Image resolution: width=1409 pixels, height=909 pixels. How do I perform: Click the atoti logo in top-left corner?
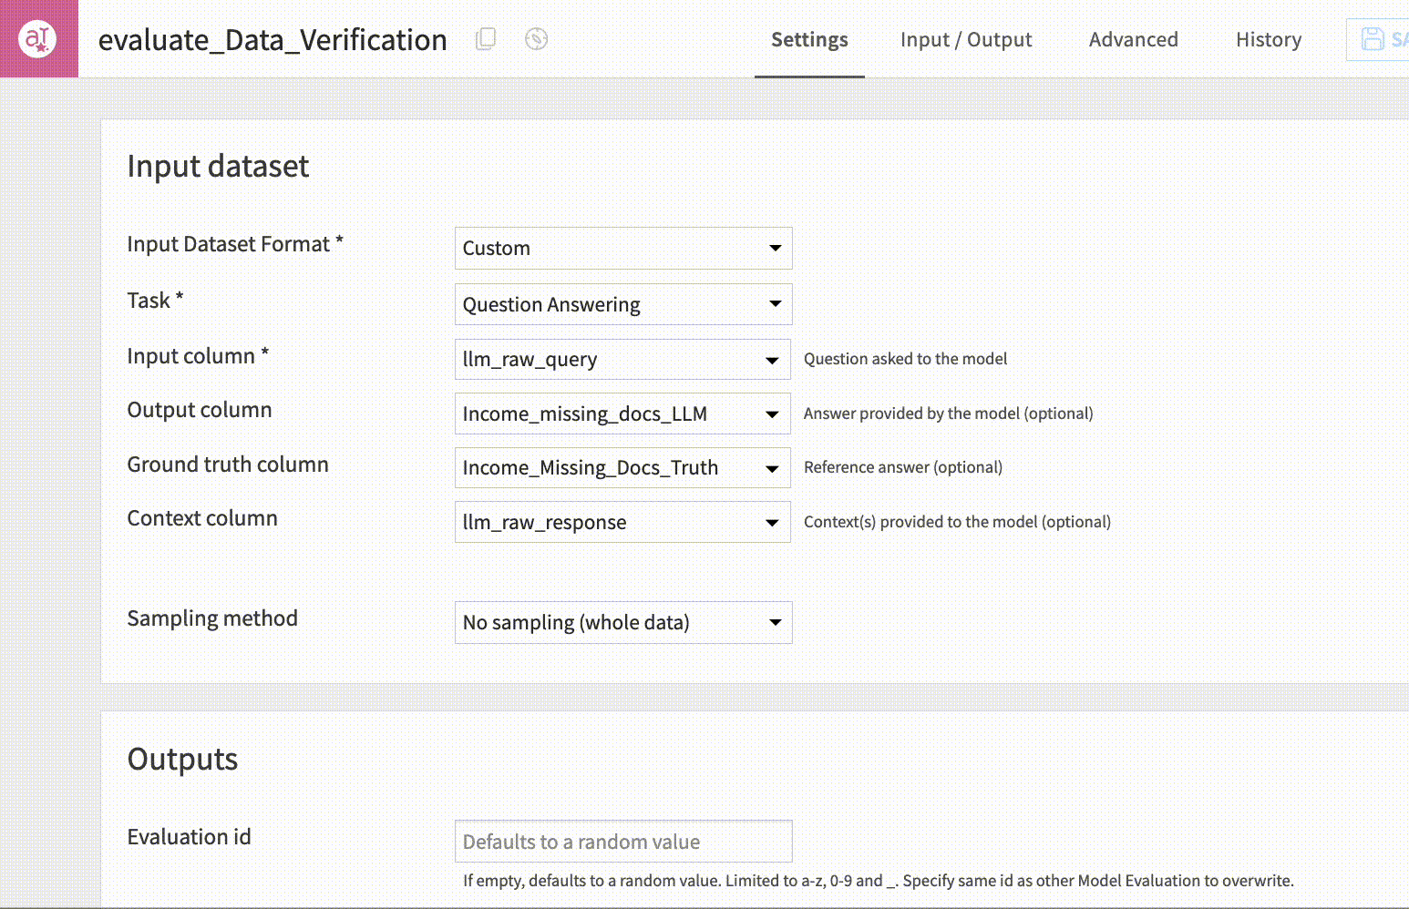coord(38,39)
